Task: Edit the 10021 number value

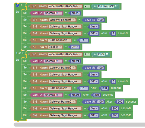Action: pyautogui.click(x=76, y=95)
